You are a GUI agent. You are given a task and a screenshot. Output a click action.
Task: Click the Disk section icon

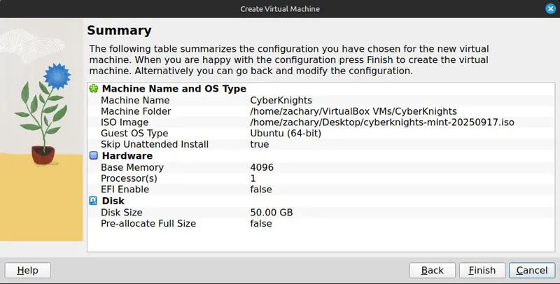tap(93, 201)
